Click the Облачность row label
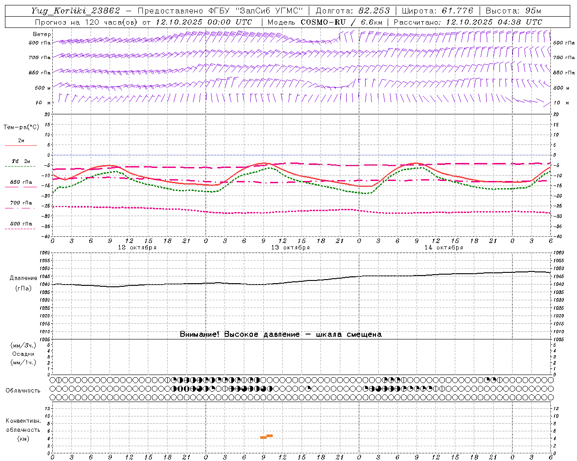The width and height of the screenshot is (577, 461). tap(23, 391)
